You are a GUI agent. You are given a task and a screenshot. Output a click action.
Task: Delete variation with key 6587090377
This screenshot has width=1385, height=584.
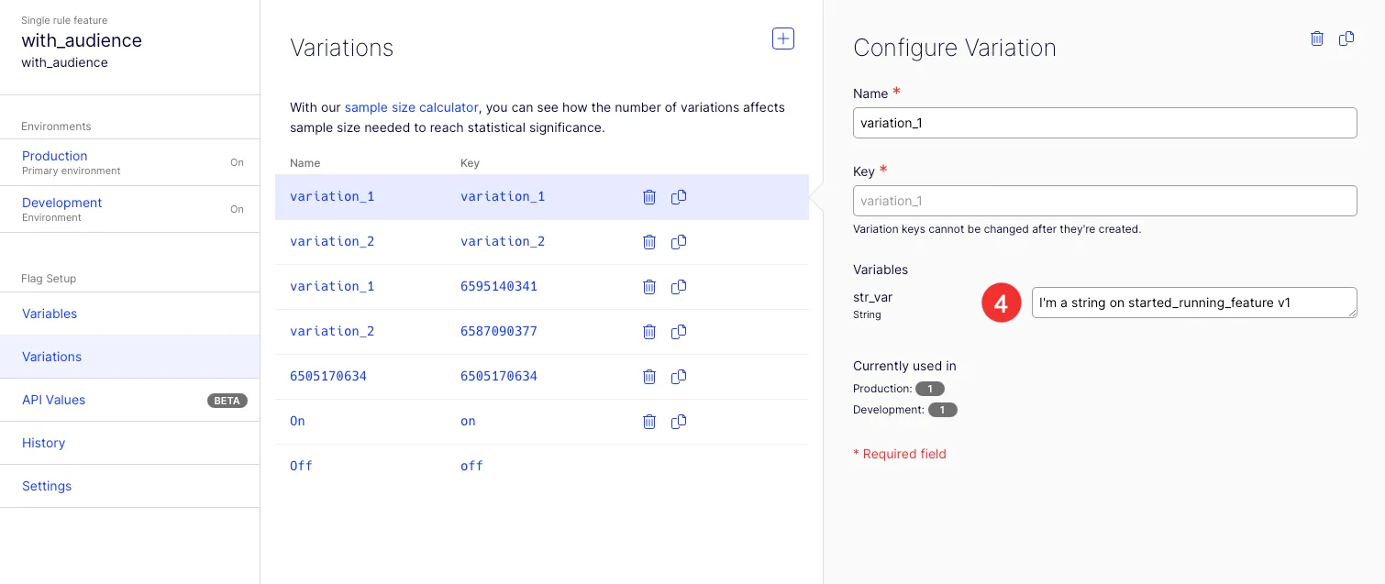(649, 332)
